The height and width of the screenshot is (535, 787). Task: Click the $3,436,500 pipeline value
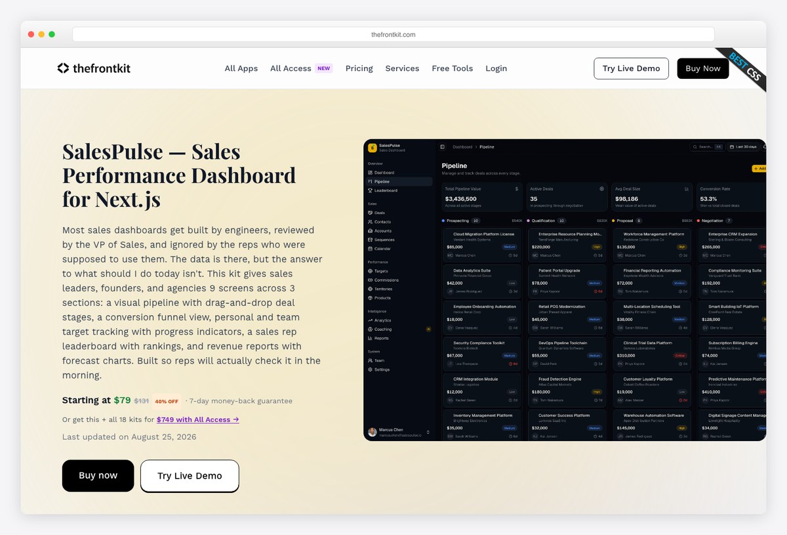pyautogui.click(x=461, y=198)
